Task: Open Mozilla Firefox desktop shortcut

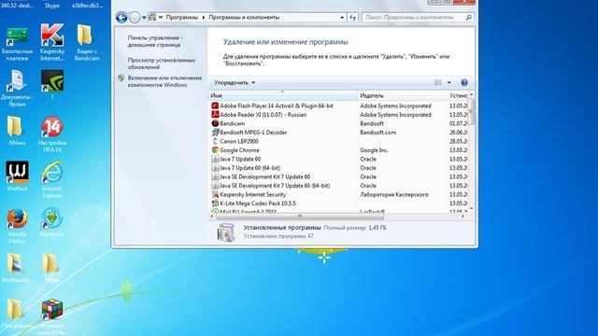Action: (x=17, y=226)
